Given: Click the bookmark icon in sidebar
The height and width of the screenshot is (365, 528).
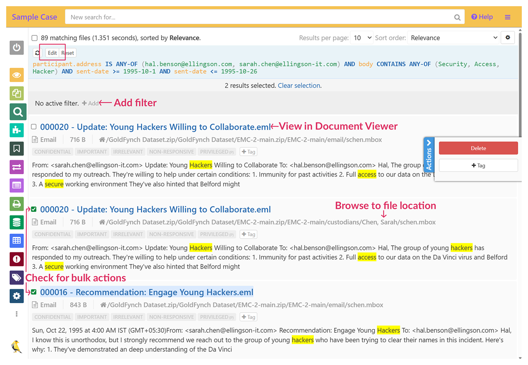Looking at the screenshot, I should click(x=17, y=149).
